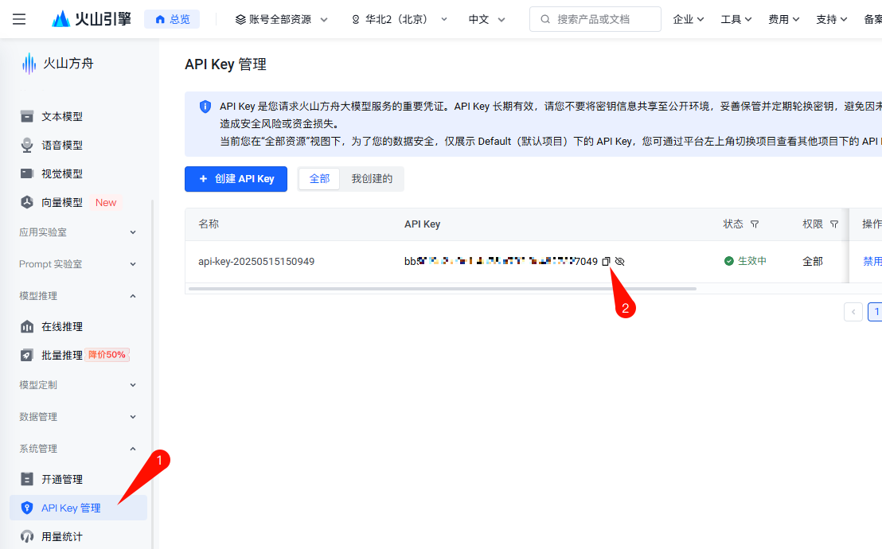This screenshot has height=549, width=882.
Task: Click the 状态 column filter icon
Action: click(755, 224)
